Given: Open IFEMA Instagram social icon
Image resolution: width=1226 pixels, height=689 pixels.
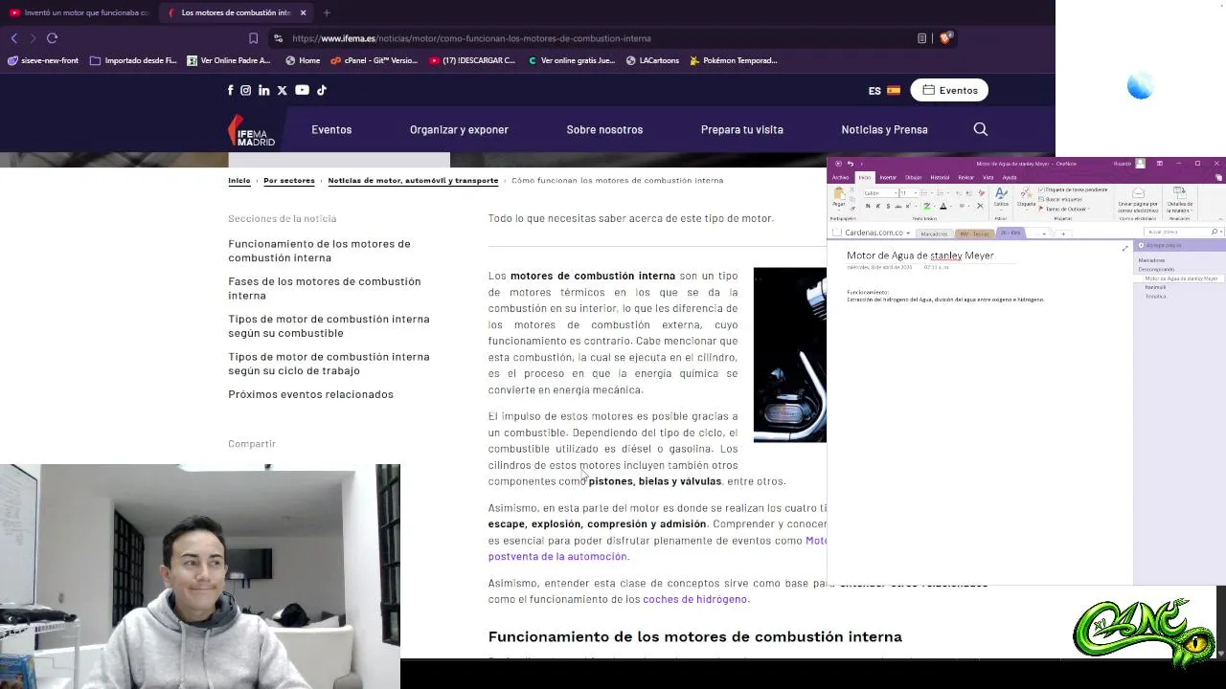Looking at the screenshot, I should 245,90.
